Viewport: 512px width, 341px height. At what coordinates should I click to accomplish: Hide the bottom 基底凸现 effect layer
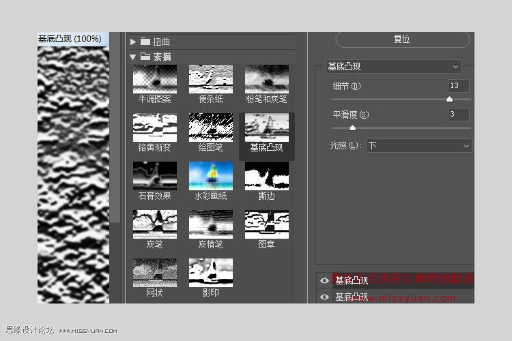tap(324, 297)
